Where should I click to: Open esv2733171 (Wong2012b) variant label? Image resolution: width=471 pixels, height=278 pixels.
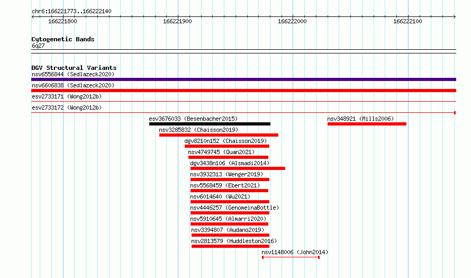pos(67,96)
